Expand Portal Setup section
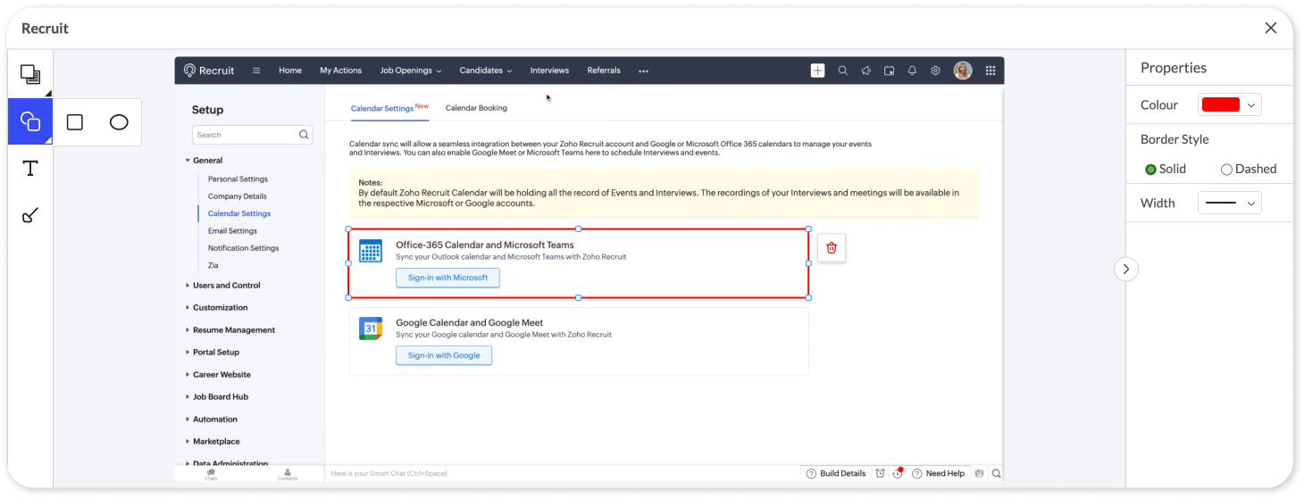Screen dimensions: 1304x499 pyautogui.click(x=213, y=353)
